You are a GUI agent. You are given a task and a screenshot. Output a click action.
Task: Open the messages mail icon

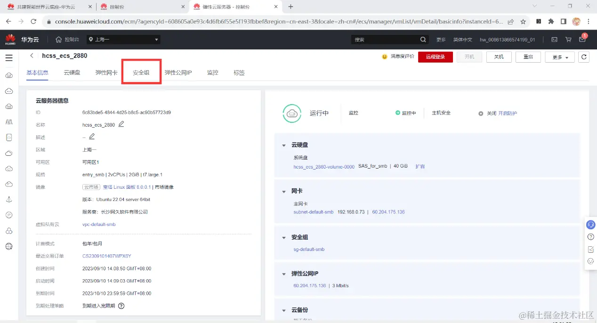(x=582, y=40)
